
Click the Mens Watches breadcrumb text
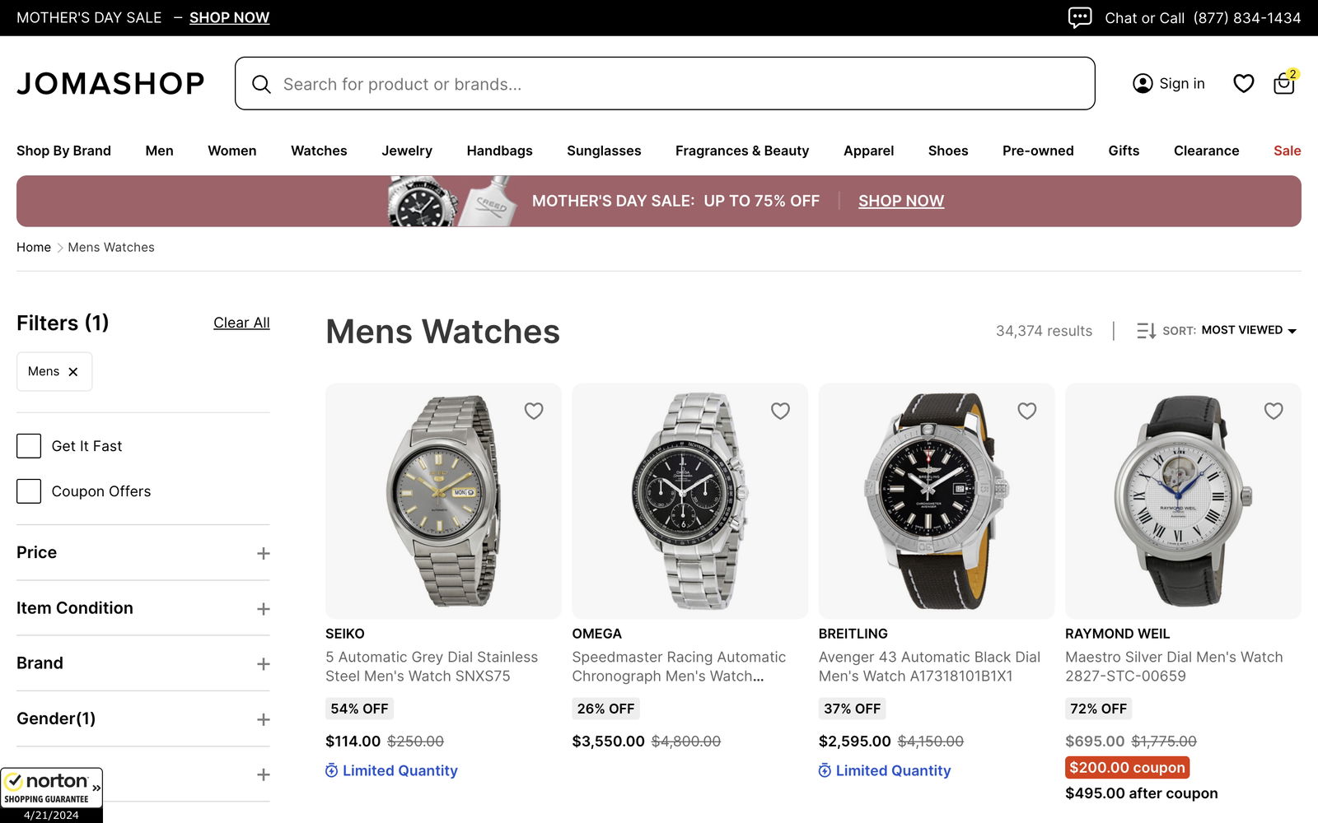point(111,247)
